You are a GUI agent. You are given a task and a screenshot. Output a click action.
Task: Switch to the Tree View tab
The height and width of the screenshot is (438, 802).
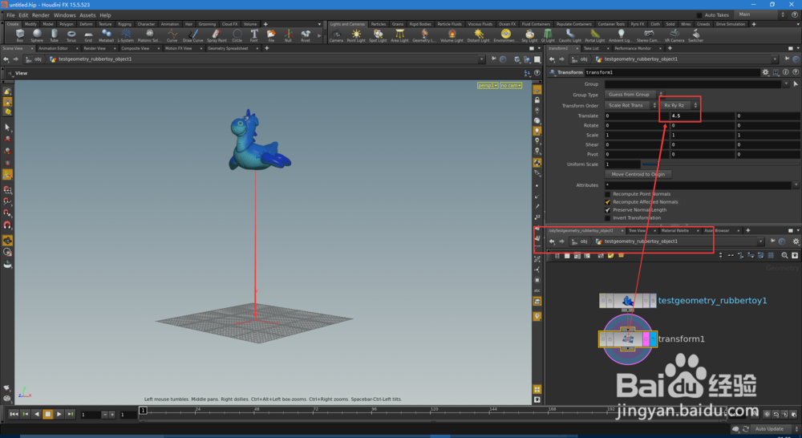(638, 231)
